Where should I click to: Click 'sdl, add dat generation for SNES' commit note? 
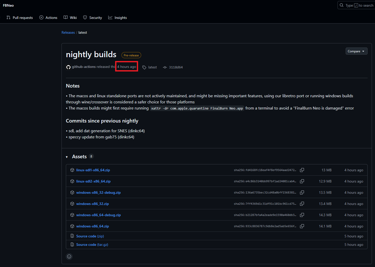pos(107,131)
